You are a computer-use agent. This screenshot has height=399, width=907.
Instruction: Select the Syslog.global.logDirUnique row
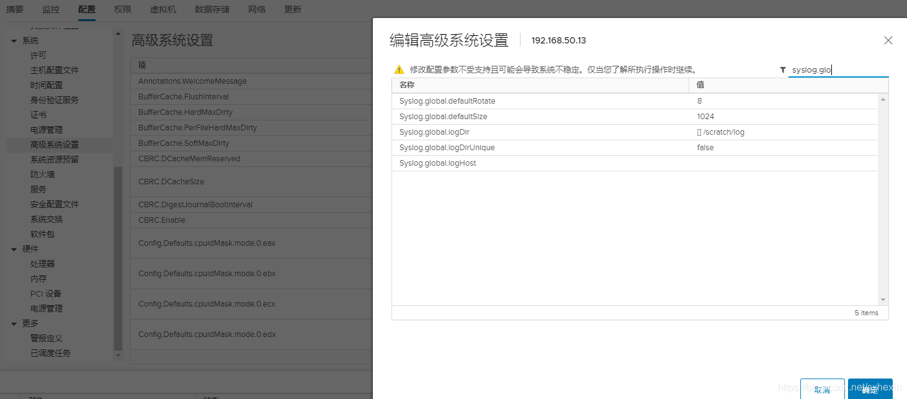[635, 148]
